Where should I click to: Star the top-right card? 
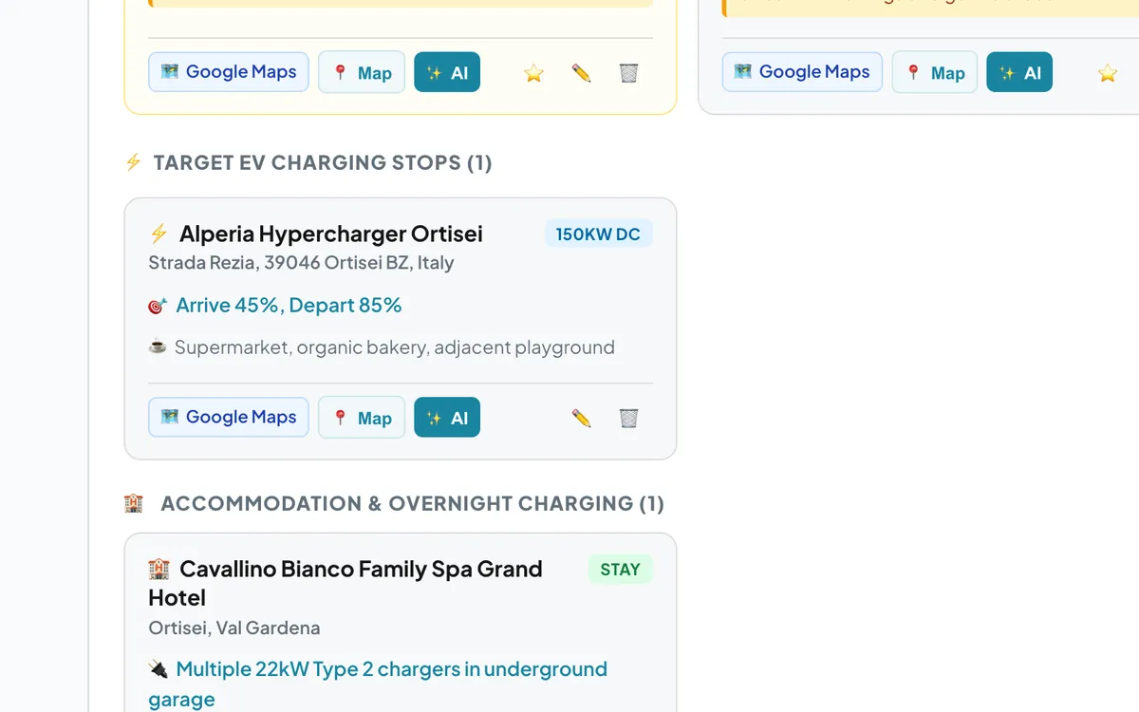pos(1107,73)
